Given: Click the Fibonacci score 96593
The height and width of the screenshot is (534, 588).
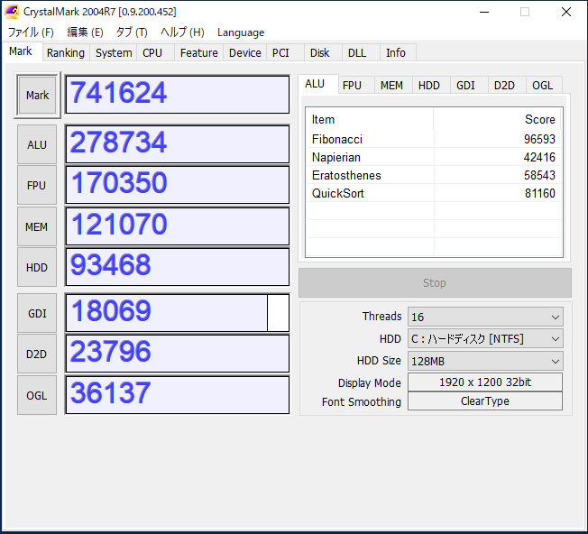Looking at the screenshot, I should point(539,139).
